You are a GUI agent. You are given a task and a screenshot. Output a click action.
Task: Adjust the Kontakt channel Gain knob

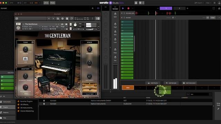coord(115,14)
